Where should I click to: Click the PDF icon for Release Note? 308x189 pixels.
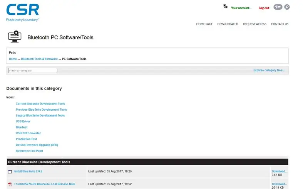pos(10,184)
